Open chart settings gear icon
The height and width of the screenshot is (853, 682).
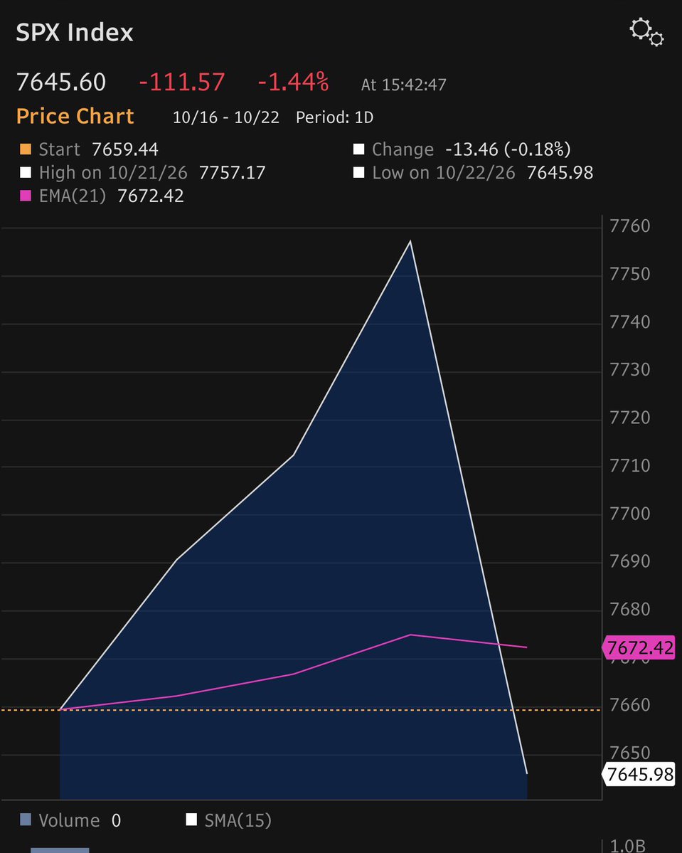pos(646,33)
